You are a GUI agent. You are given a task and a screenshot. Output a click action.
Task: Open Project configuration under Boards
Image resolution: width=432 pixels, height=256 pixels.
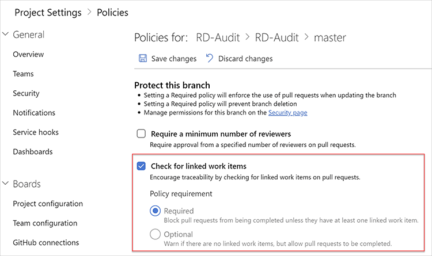pos(48,204)
